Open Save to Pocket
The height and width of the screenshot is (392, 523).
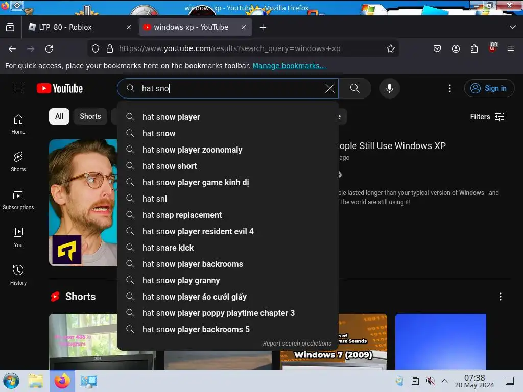(437, 48)
